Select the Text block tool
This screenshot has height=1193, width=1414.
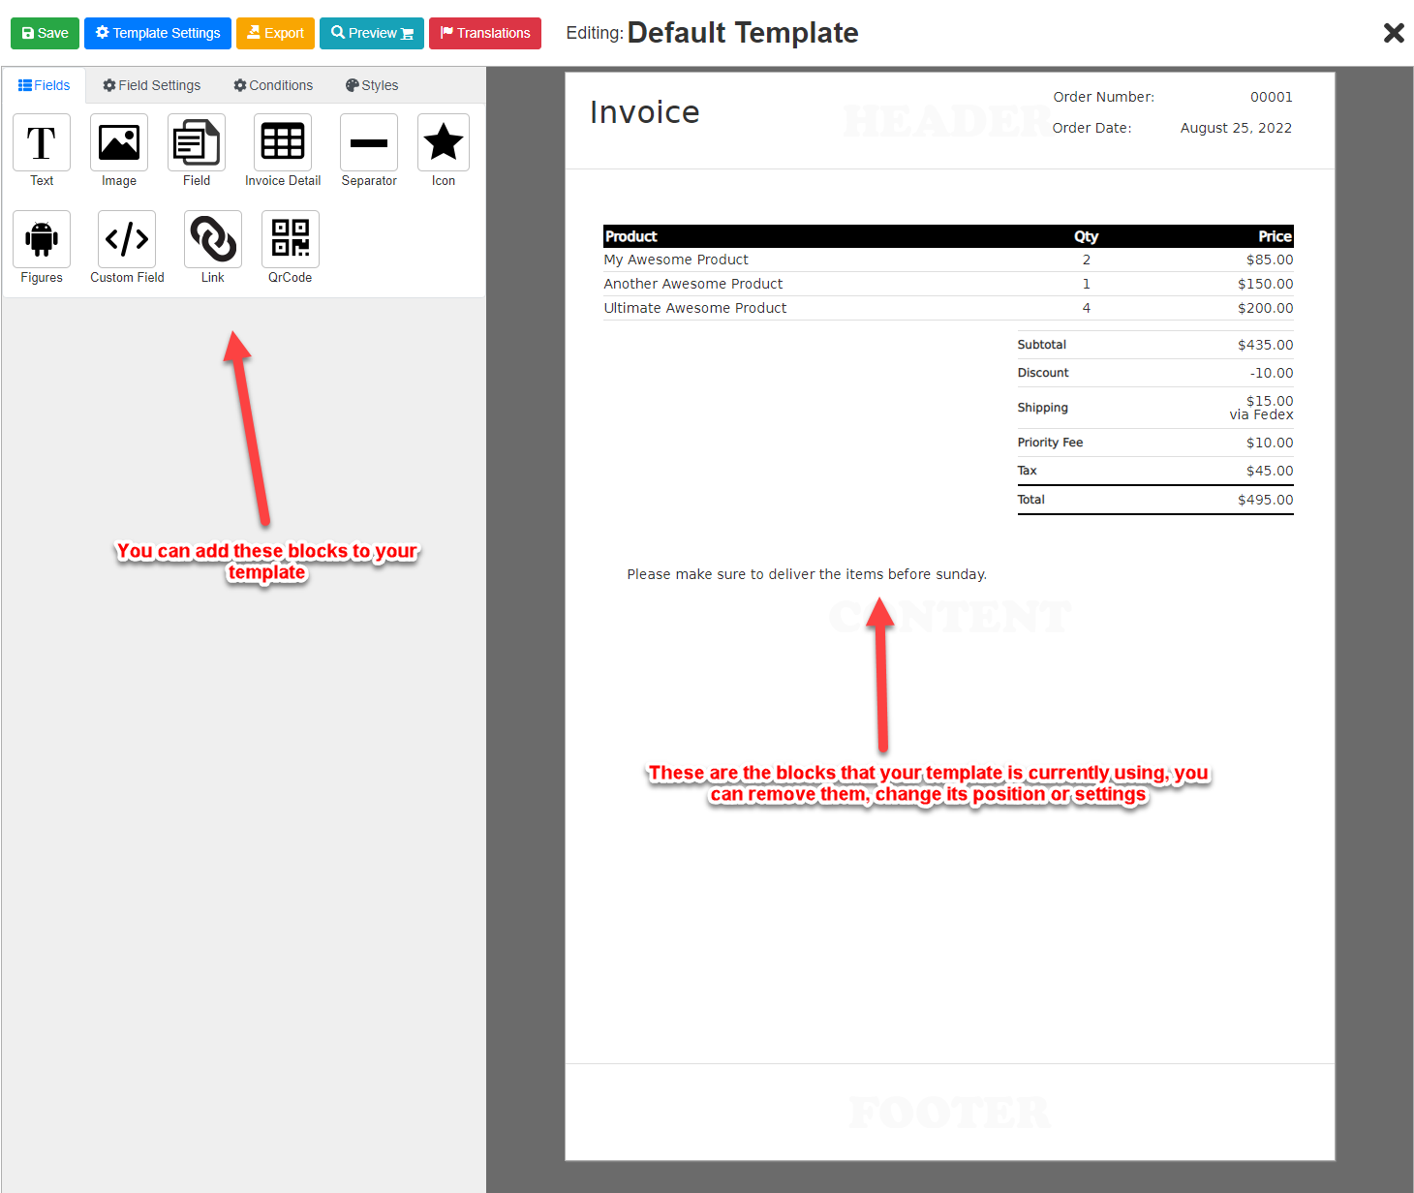click(x=41, y=148)
